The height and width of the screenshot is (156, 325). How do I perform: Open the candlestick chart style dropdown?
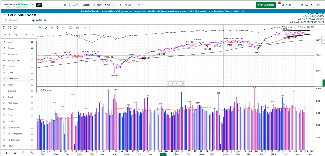pos(79,28)
